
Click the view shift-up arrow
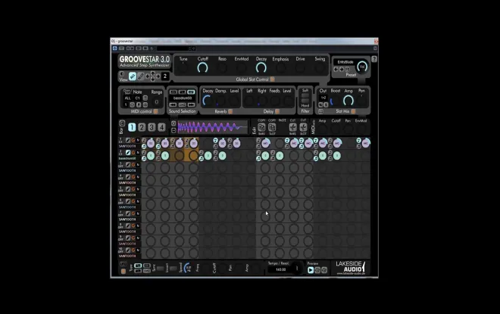click(153, 73)
